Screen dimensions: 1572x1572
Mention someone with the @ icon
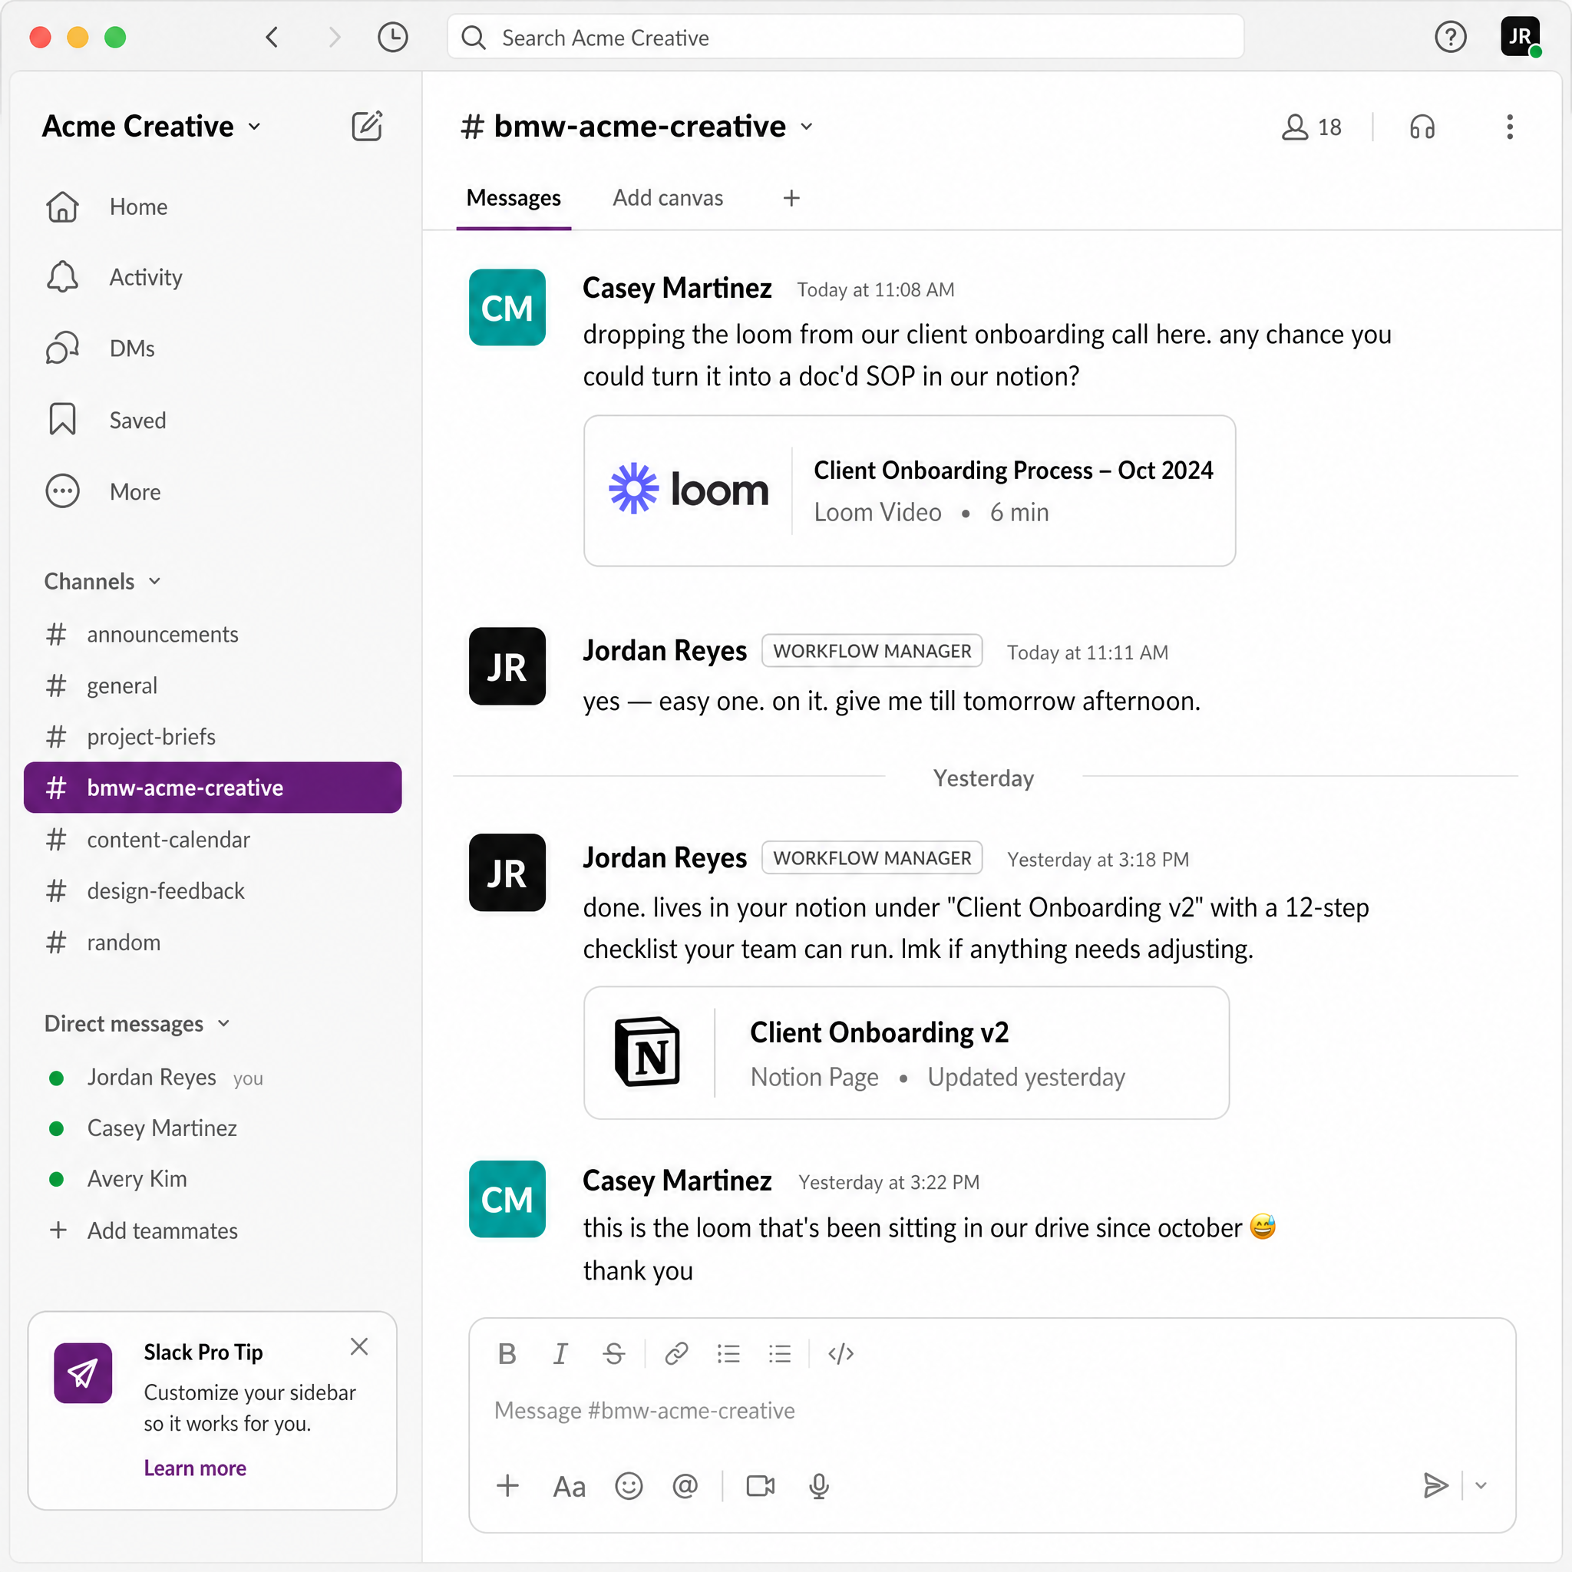[x=685, y=1487]
